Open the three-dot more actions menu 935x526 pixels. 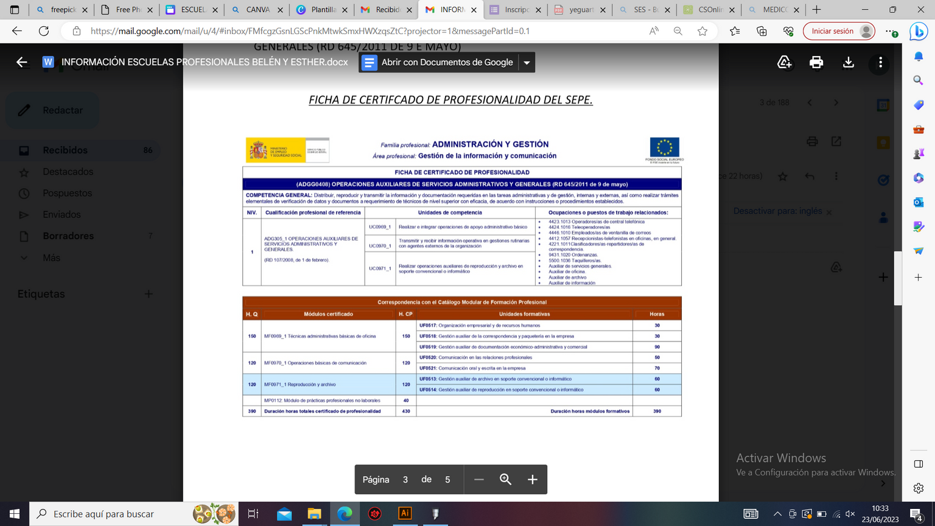880,63
